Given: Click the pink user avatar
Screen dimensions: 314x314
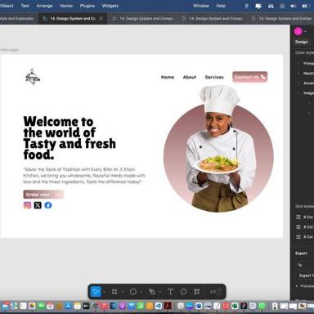Looking at the screenshot, I should [298, 31].
